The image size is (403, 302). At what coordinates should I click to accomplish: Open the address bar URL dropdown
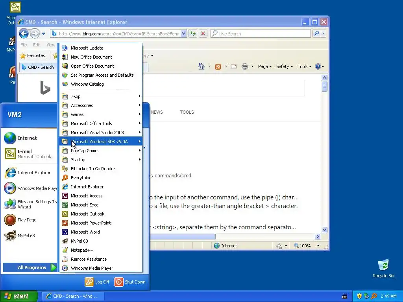[183, 33]
